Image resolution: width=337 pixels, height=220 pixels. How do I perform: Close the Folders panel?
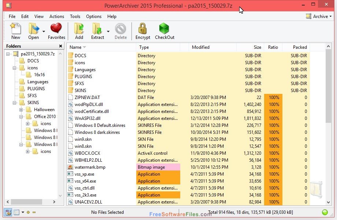(60, 46)
